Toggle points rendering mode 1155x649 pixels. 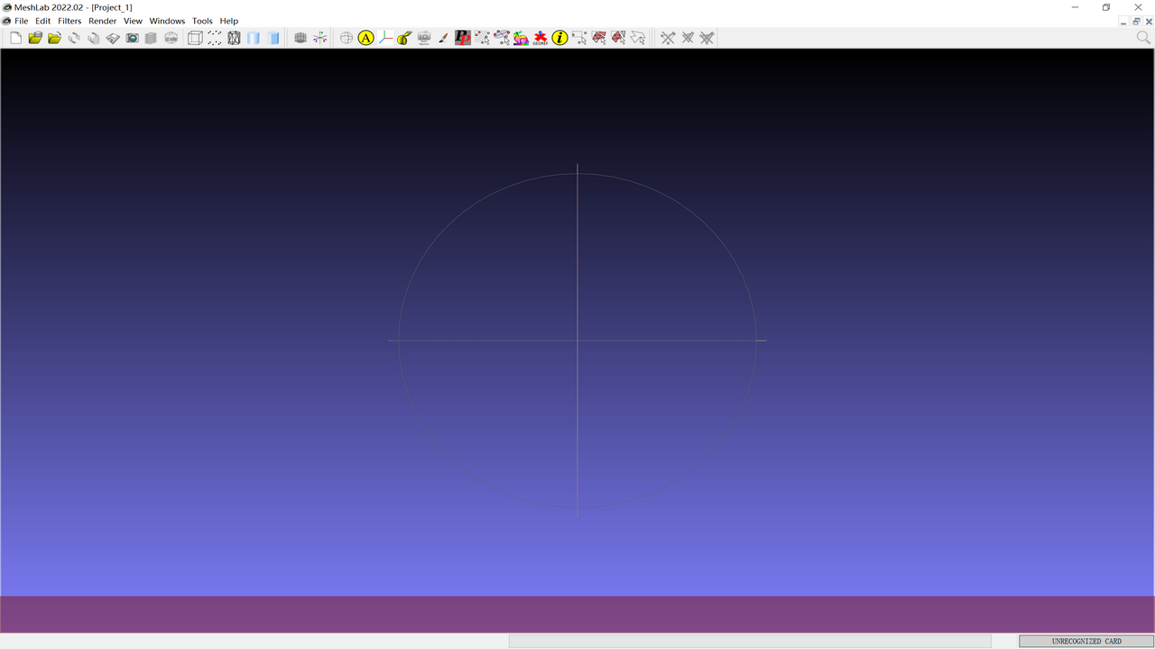(x=215, y=38)
